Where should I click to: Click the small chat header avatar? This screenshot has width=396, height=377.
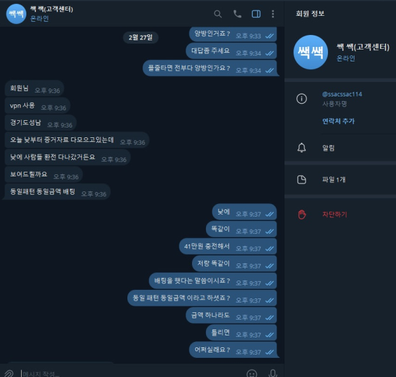coord(16,14)
